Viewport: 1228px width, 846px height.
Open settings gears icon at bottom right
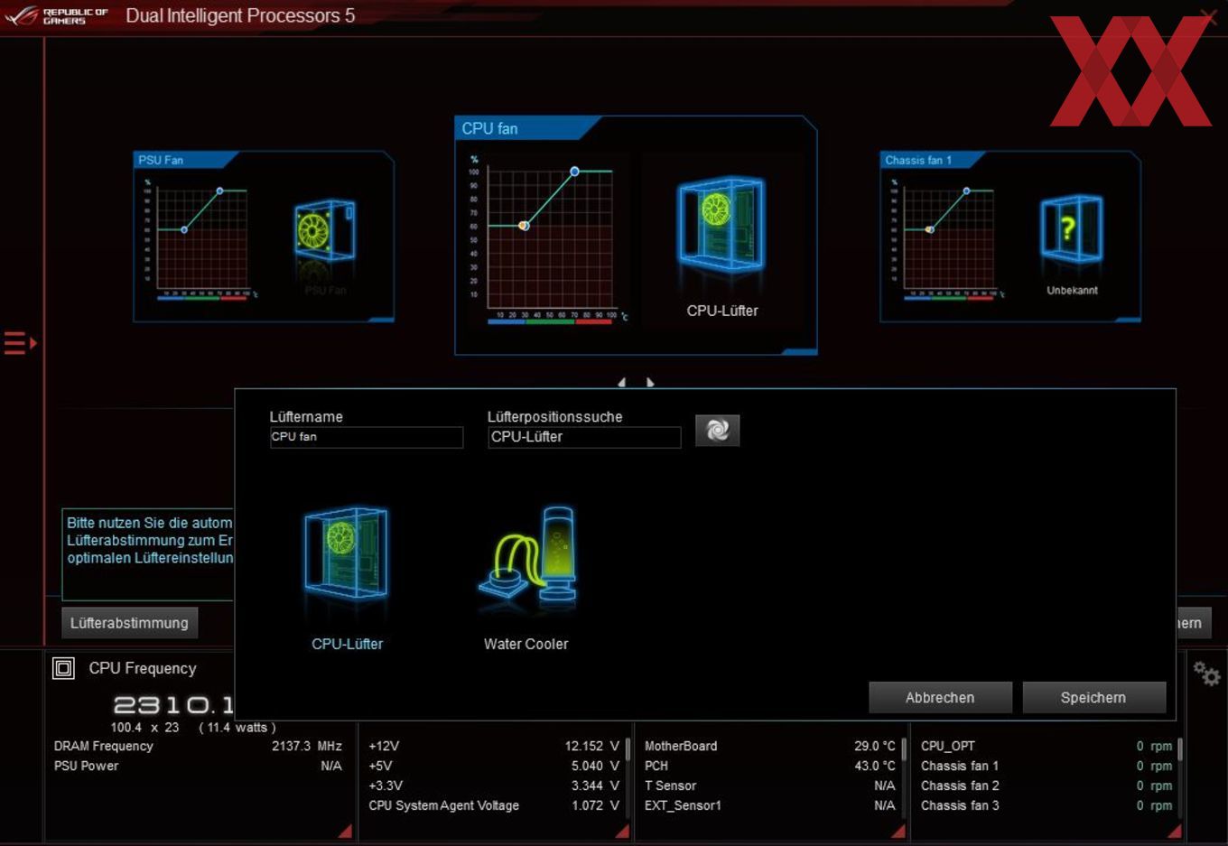(1206, 674)
